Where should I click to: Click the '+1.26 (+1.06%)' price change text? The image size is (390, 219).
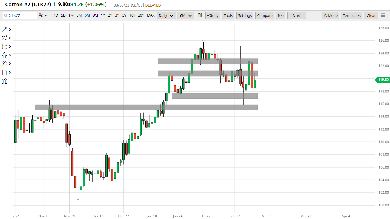pyautogui.click(x=89, y=5)
